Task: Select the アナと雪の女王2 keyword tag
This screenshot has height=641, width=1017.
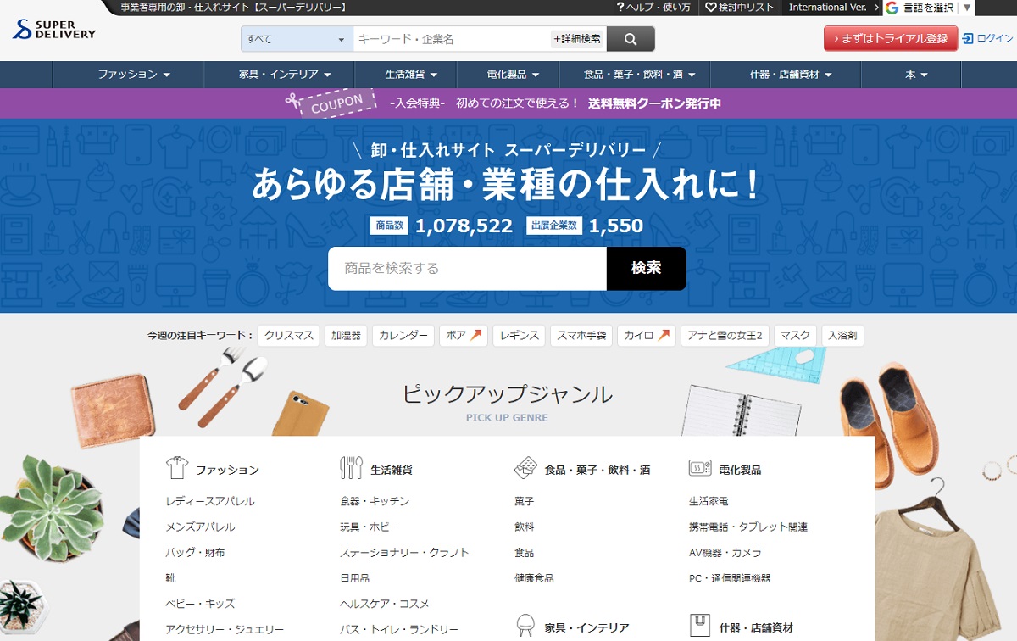Action: click(x=725, y=336)
